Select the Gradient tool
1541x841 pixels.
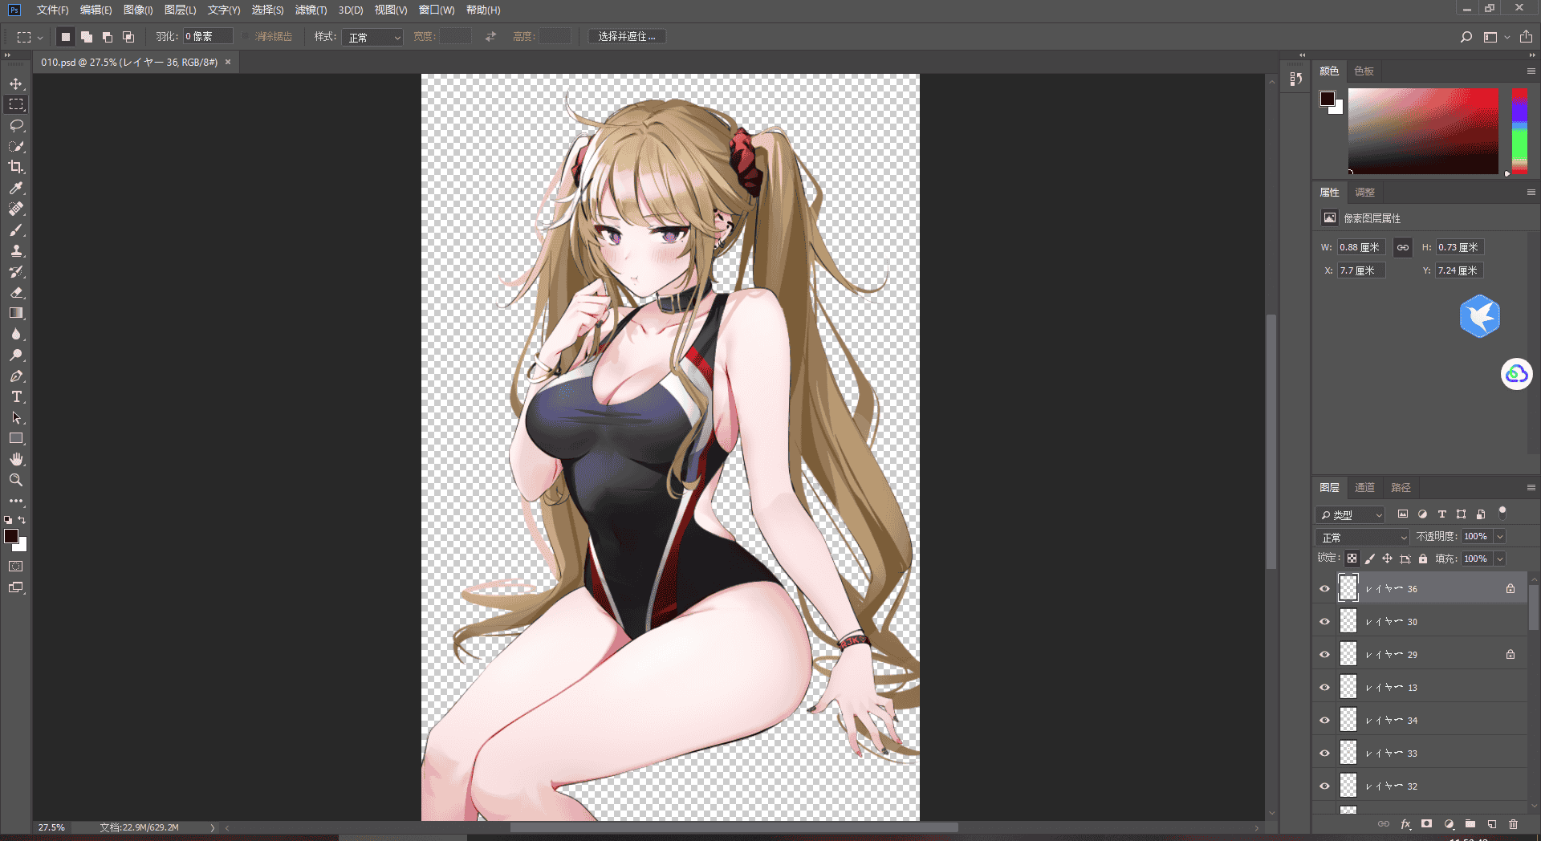16,313
